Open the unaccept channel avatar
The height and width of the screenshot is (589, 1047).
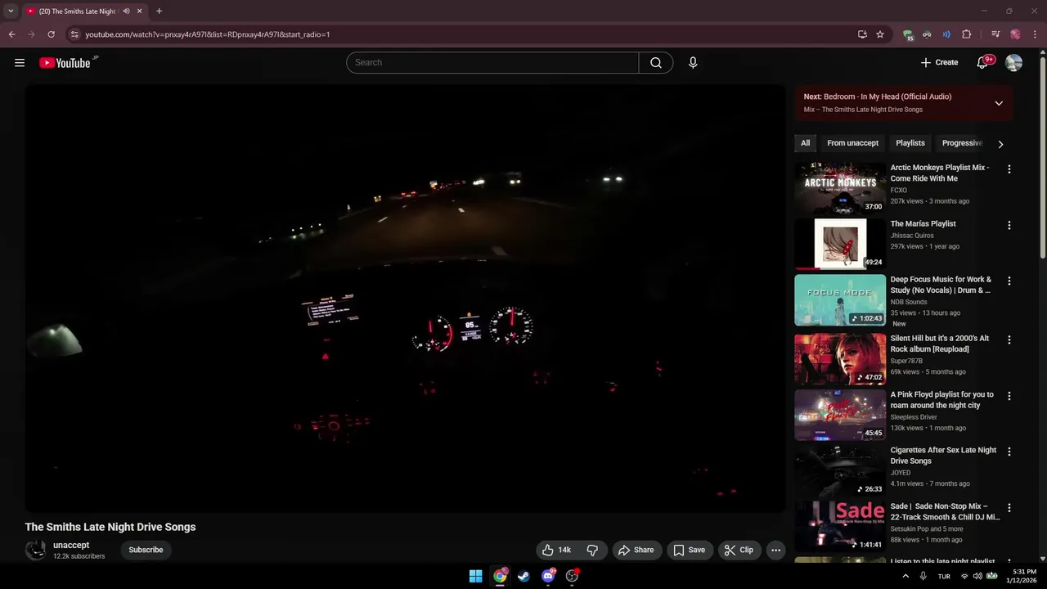pos(35,550)
